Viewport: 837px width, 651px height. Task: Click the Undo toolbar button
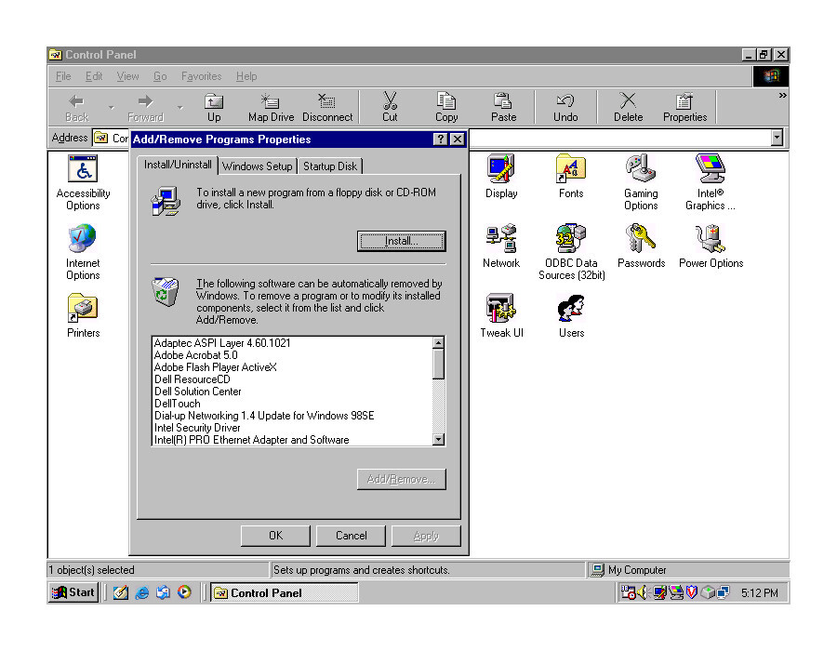coord(565,108)
